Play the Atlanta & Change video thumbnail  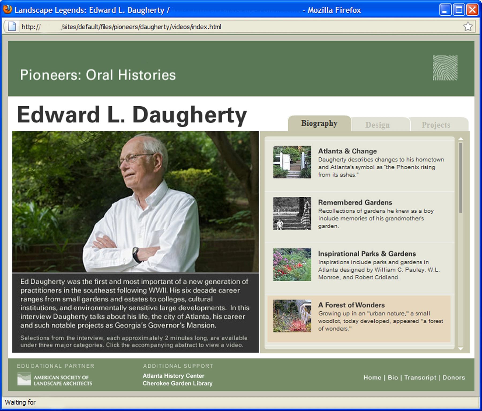pos(292,162)
